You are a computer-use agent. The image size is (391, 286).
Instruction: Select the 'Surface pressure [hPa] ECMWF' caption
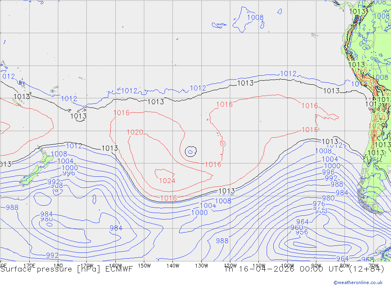click(x=66, y=269)
